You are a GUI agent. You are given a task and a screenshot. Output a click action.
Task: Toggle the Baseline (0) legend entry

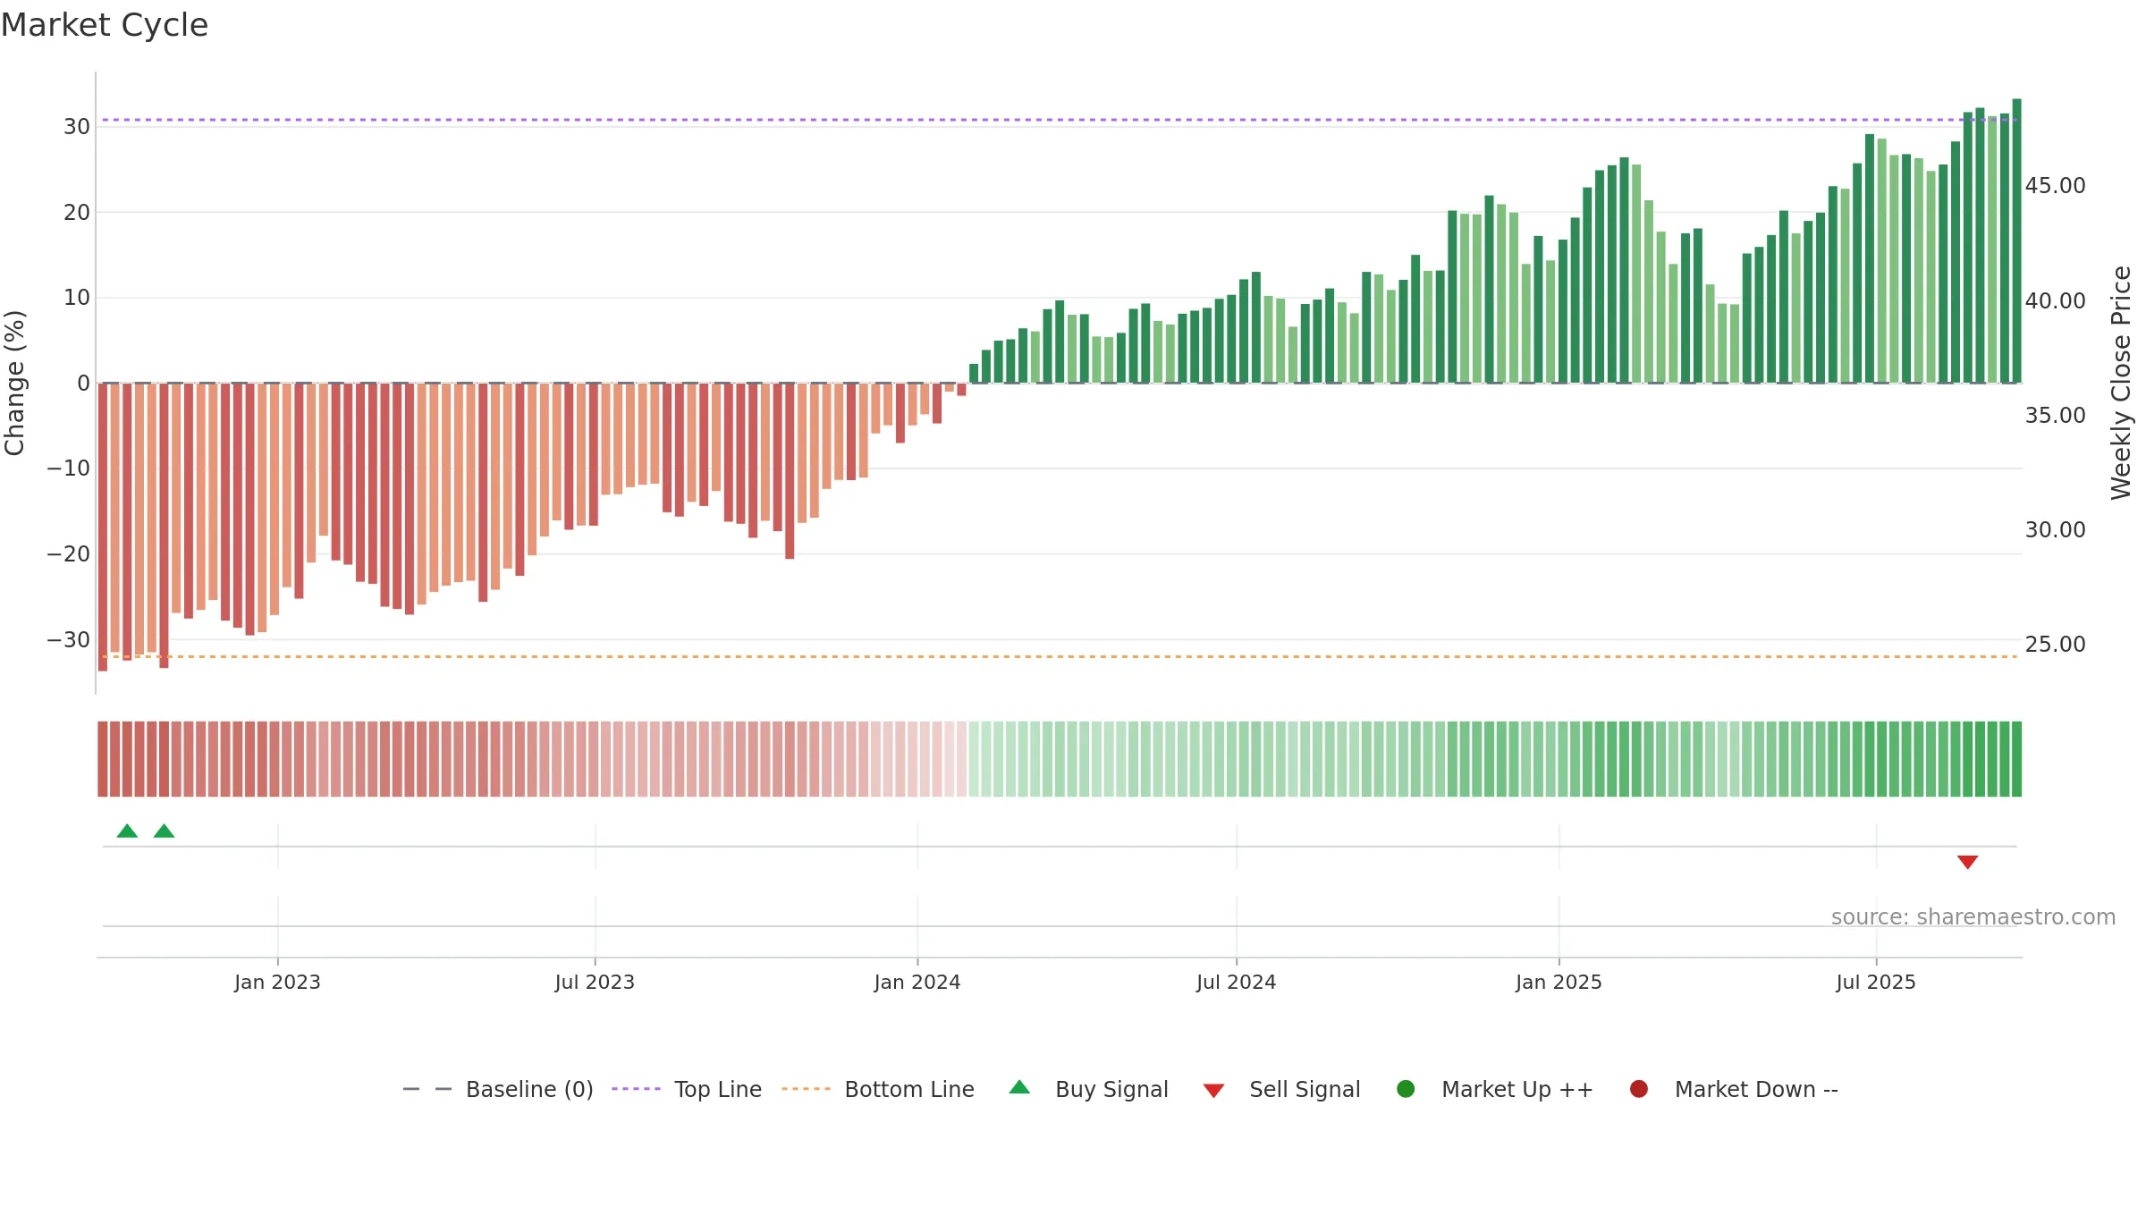pyautogui.click(x=498, y=1089)
